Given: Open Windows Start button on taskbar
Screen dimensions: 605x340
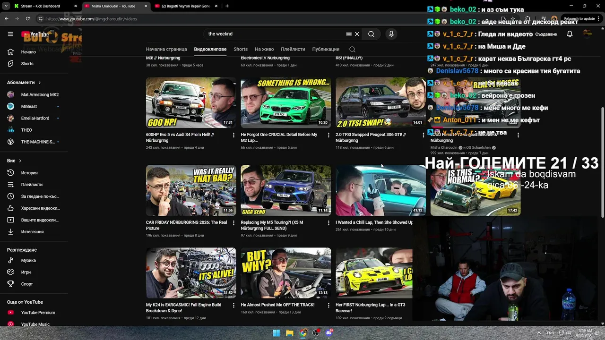Looking at the screenshot, I should pyautogui.click(x=277, y=333).
